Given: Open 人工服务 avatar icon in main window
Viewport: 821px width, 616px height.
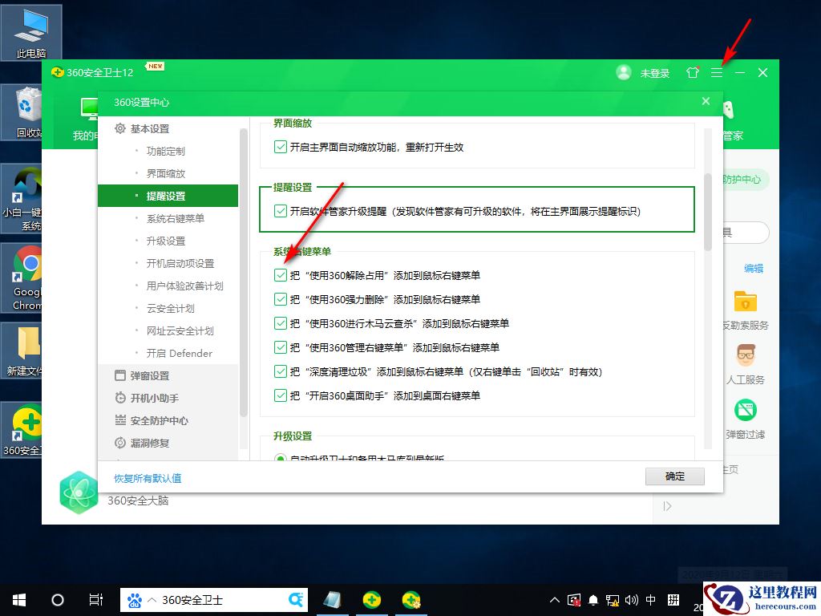Looking at the screenshot, I should tap(746, 355).
